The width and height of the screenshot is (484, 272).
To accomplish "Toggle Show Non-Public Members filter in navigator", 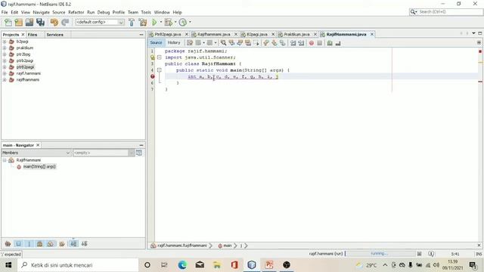I will (39, 243).
